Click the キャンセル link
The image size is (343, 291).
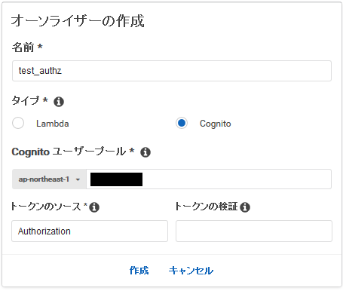(x=191, y=271)
